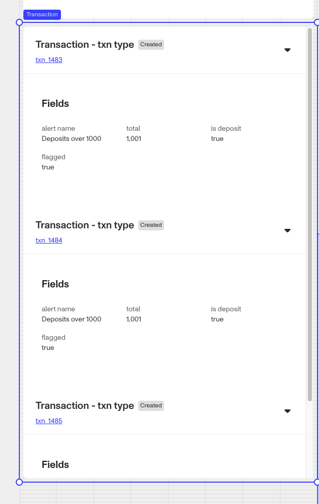Click the flagged value under txn_1484
This screenshot has width=319, height=504.
[x=48, y=348]
